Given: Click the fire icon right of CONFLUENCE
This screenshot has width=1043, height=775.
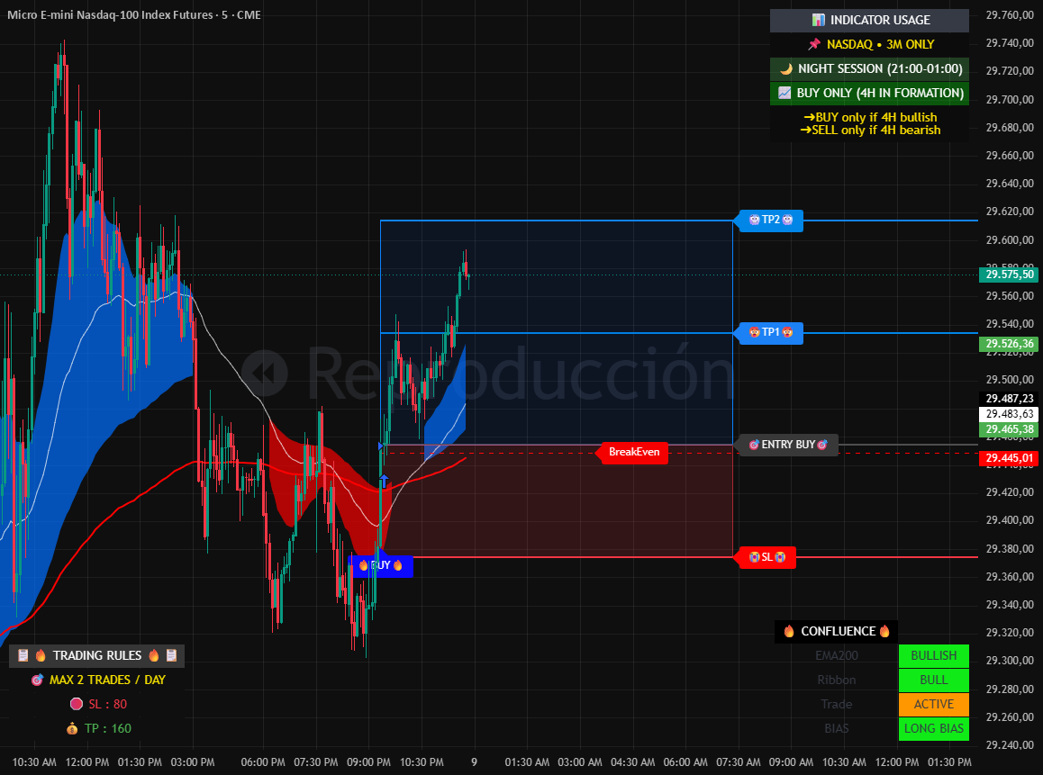Looking at the screenshot, I should pyautogui.click(x=884, y=632).
